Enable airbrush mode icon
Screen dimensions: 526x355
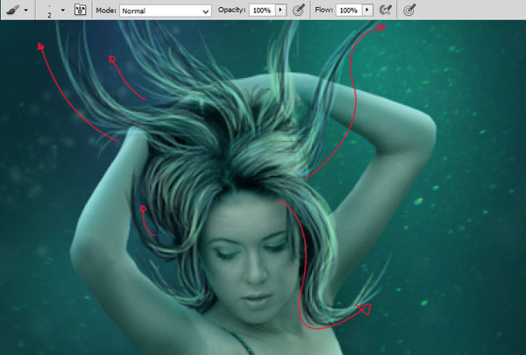coord(386,10)
